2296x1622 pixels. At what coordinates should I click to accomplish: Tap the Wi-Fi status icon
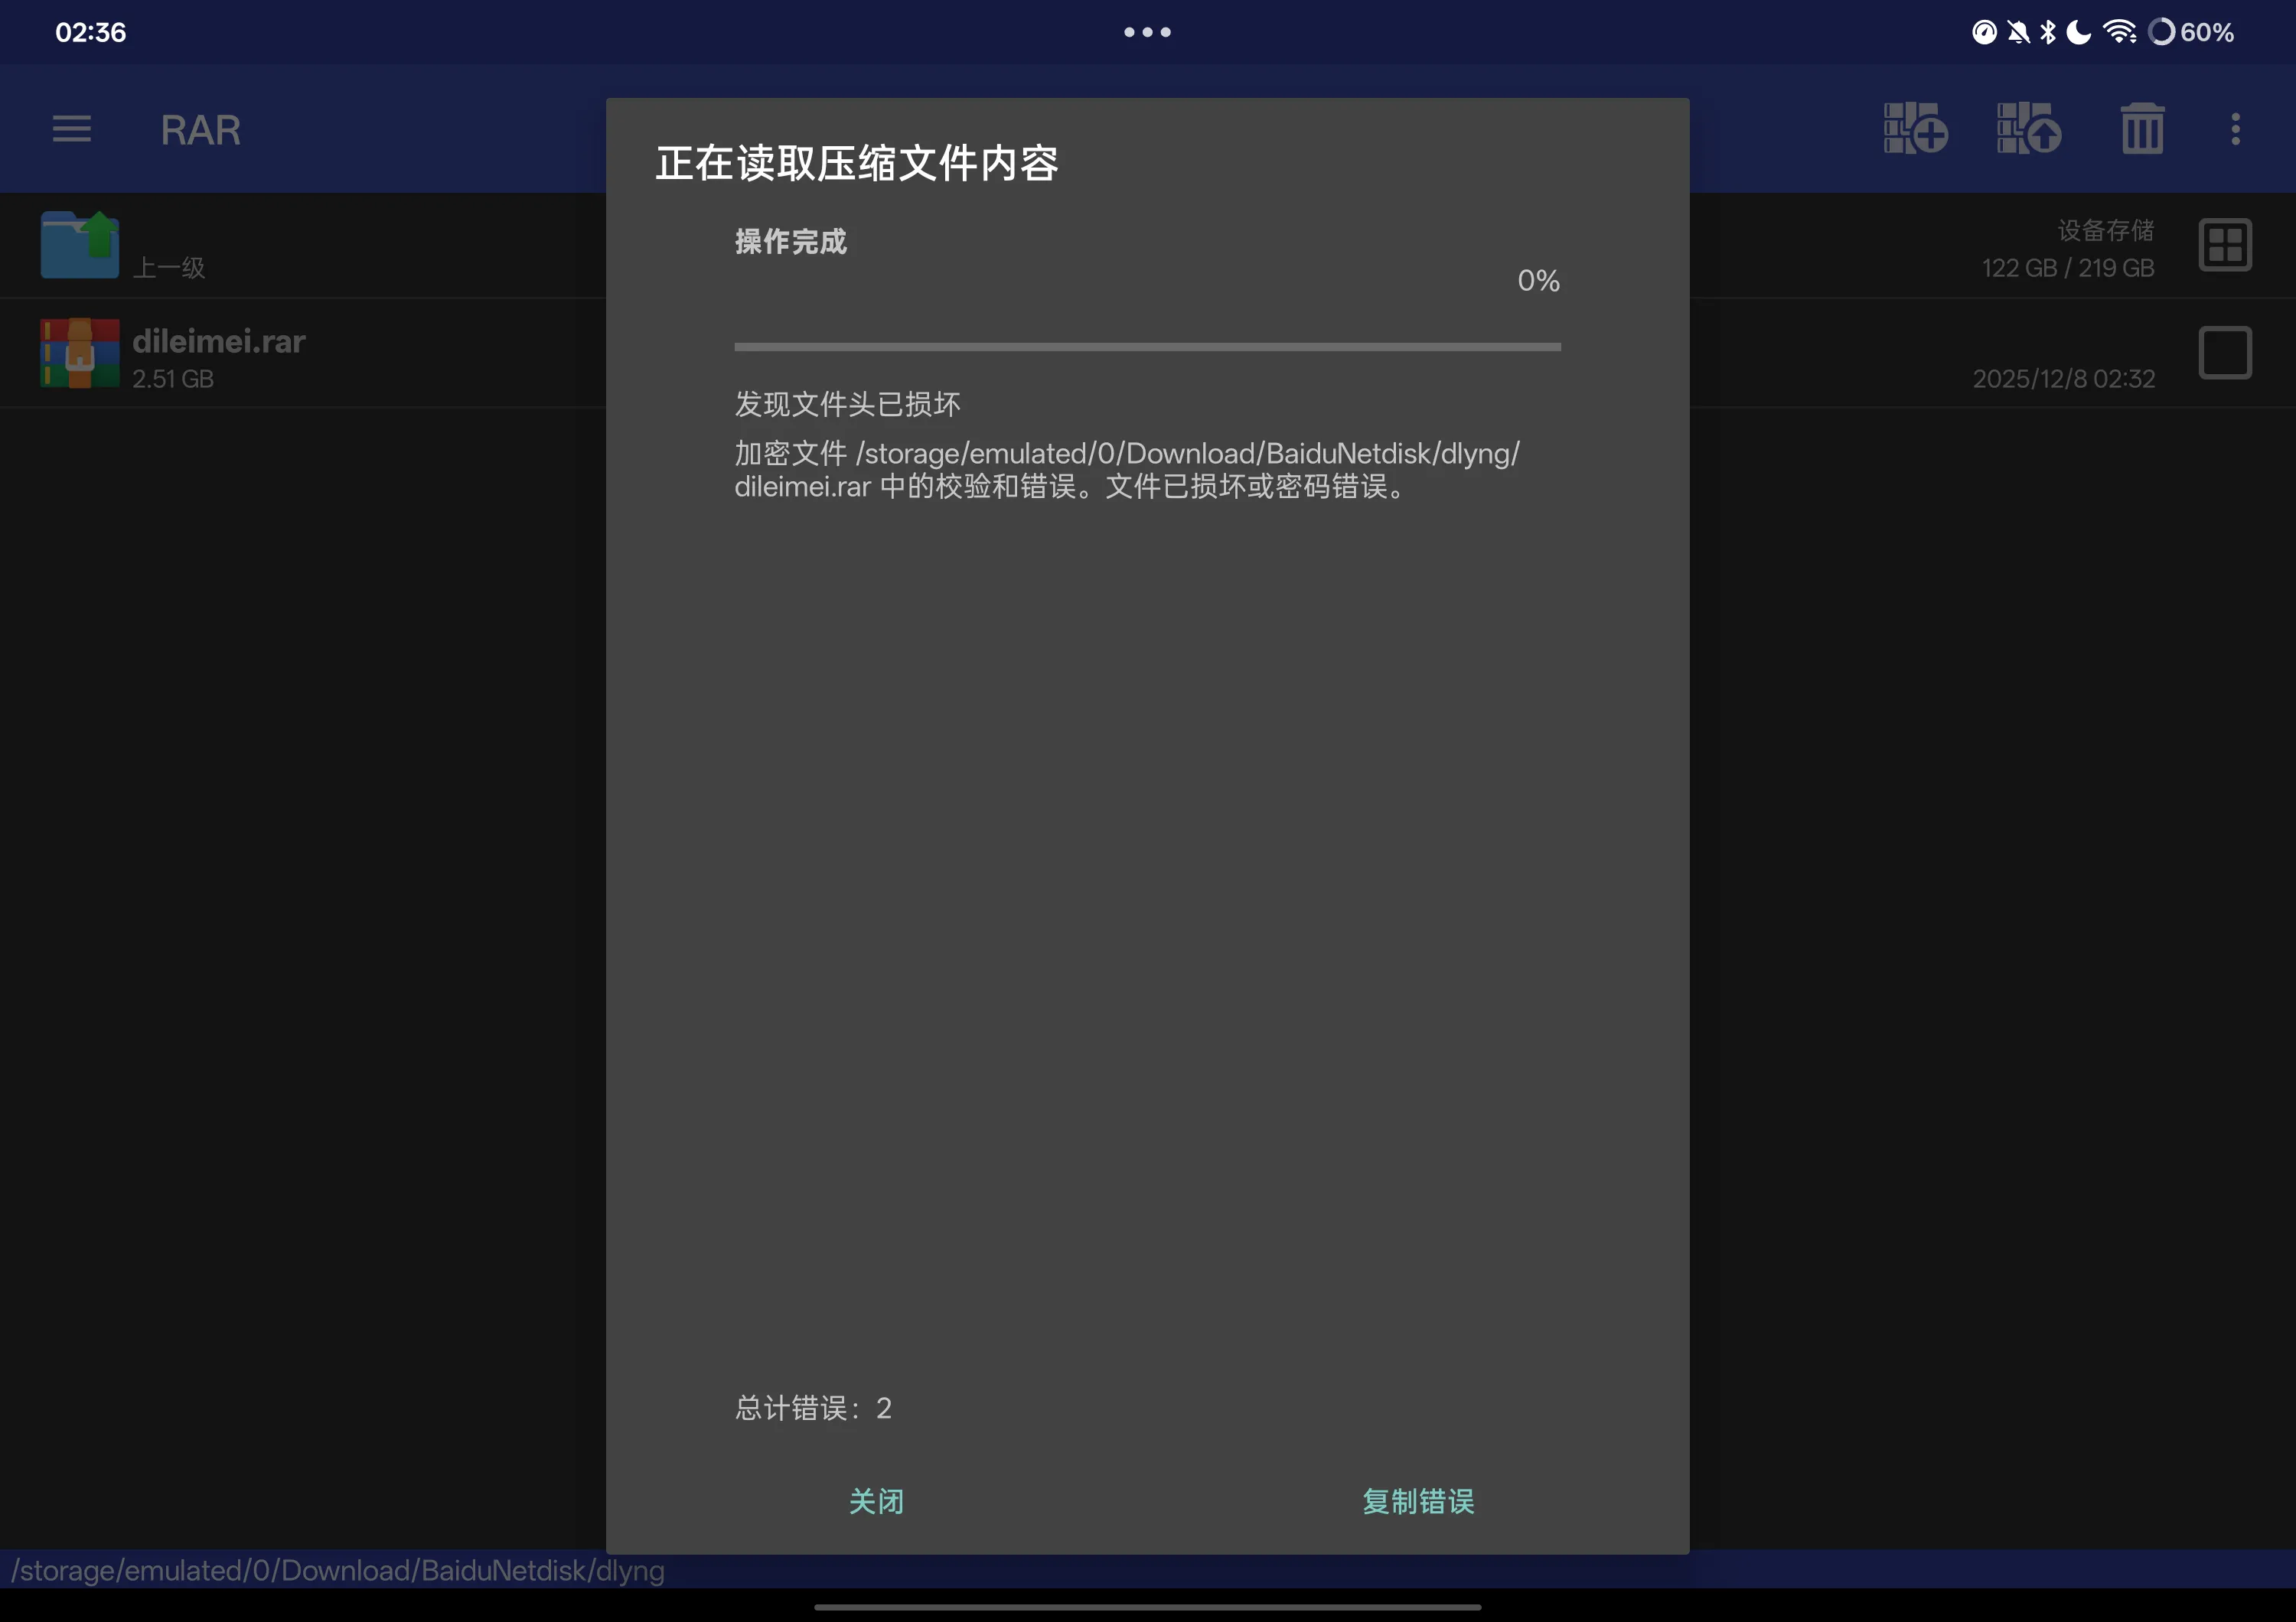(x=2119, y=32)
